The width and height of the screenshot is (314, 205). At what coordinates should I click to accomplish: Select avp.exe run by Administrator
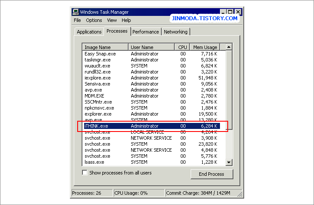click(151, 90)
